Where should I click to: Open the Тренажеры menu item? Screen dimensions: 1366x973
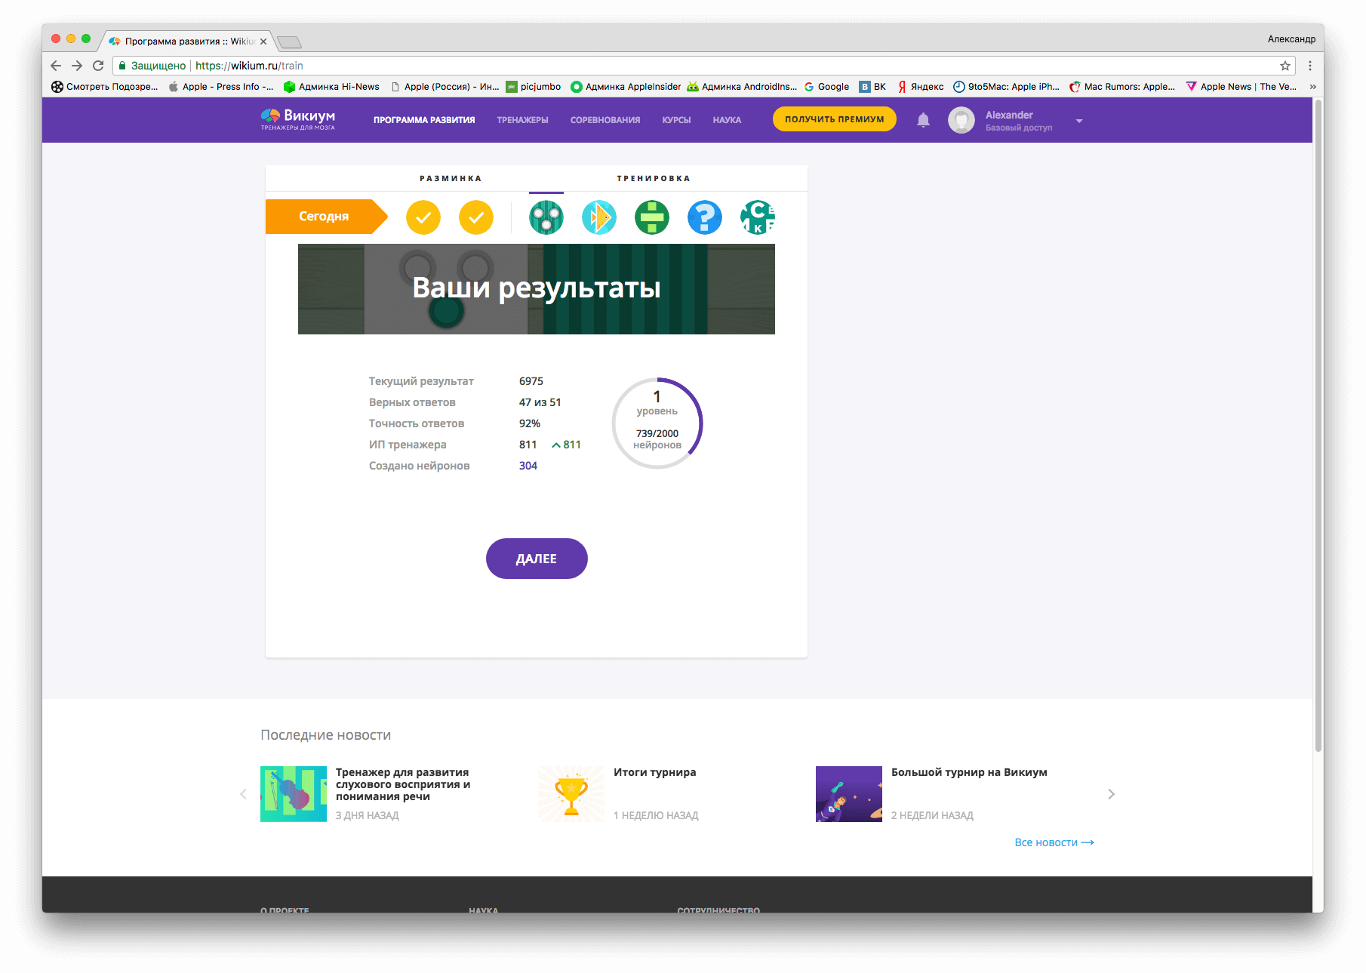[x=522, y=120]
